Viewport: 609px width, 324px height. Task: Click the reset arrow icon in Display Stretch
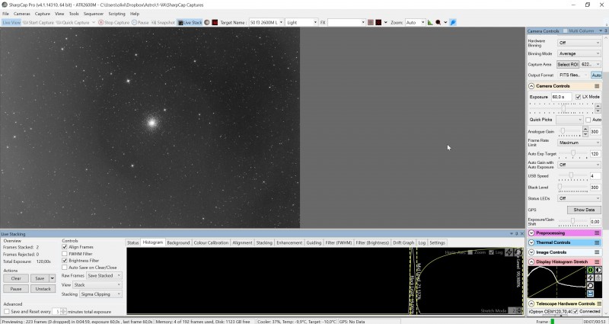click(x=590, y=286)
